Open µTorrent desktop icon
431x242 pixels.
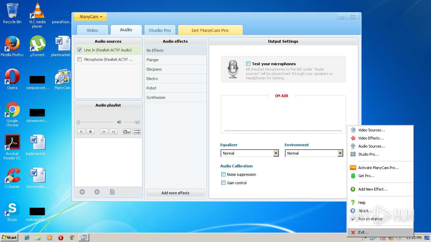(x=37, y=46)
